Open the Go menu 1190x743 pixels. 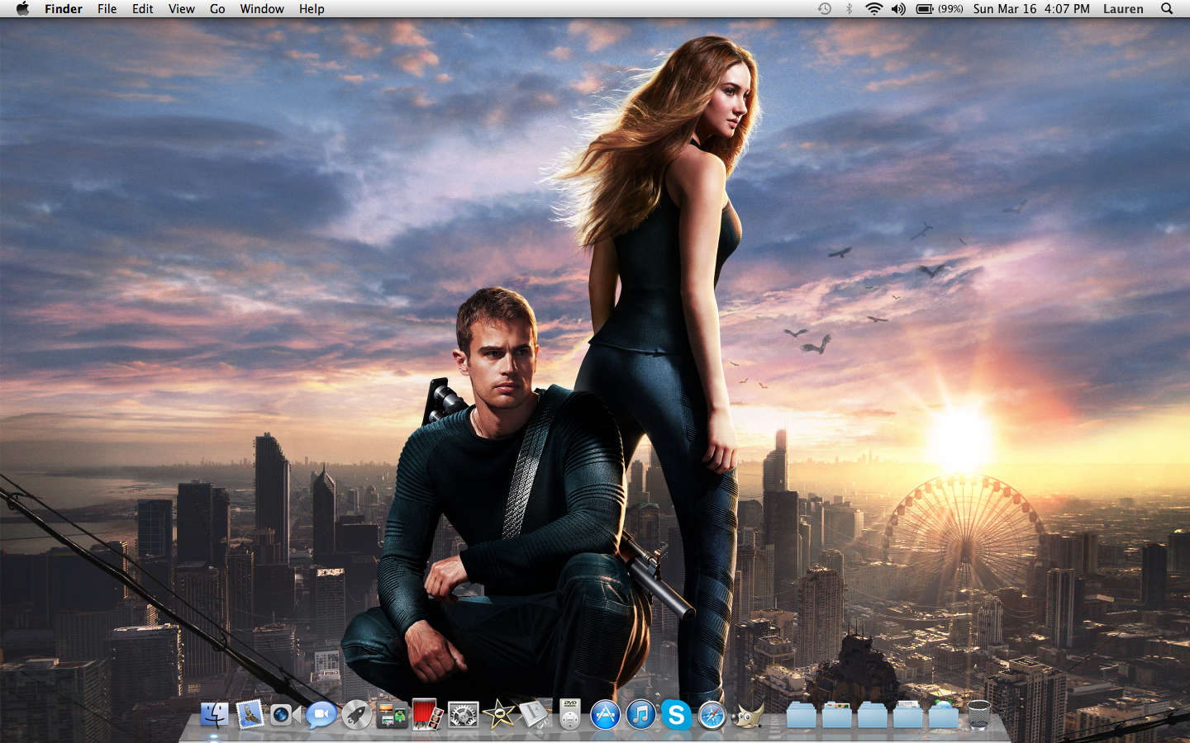pyautogui.click(x=217, y=9)
